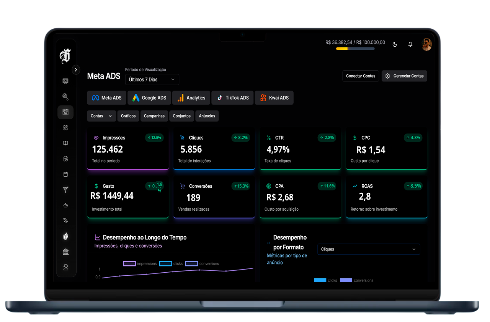Open the Cliques format metric dropdown
Screen dimensions: 490x322
coord(368,249)
